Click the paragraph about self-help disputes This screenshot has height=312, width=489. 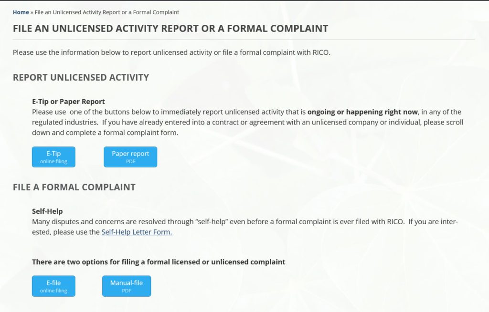(x=245, y=227)
